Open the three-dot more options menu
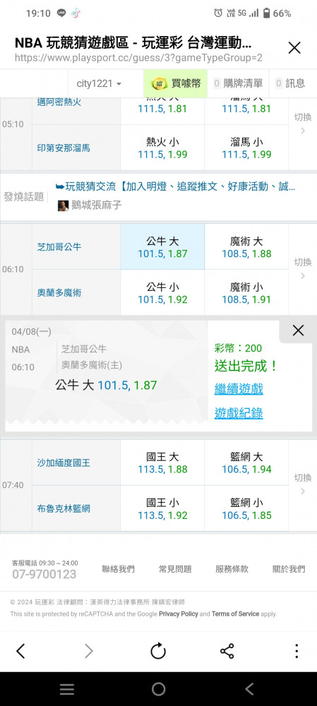This screenshot has width=317, height=706. point(297,651)
